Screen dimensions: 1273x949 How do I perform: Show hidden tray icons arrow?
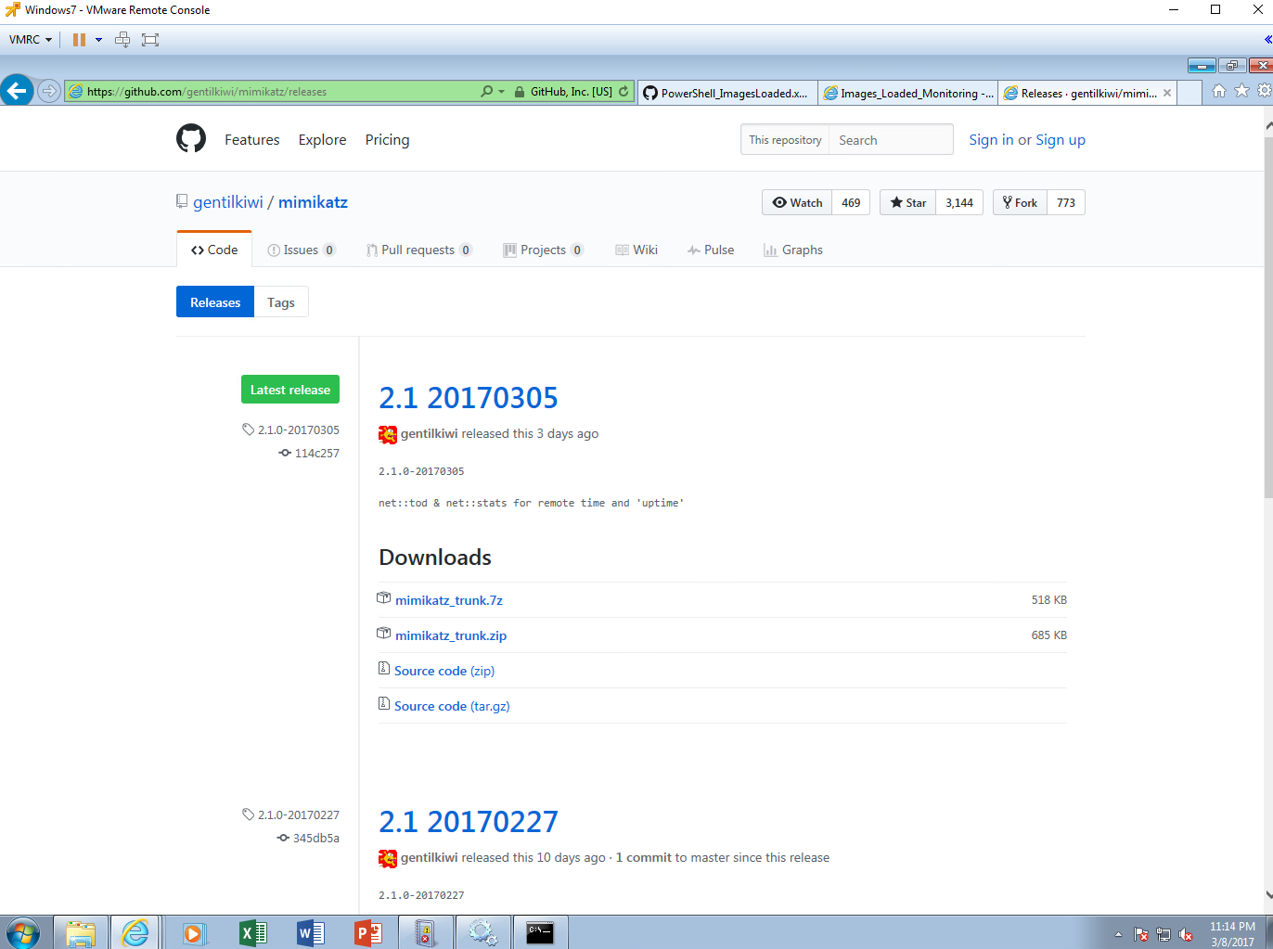click(1118, 934)
